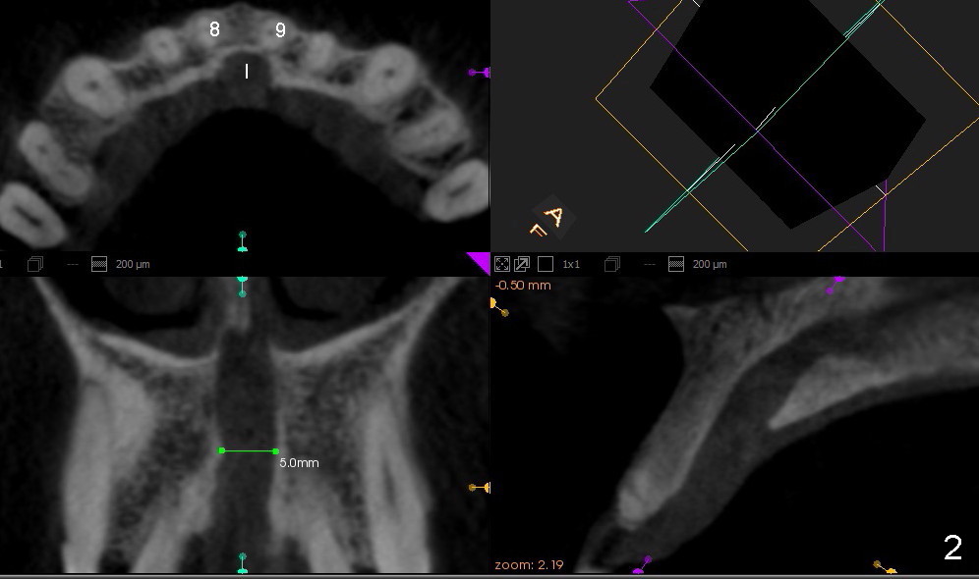The width and height of the screenshot is (979, 579).
Task: Select the right endpoint of the 5.0mm measurement
Action: 276,451
